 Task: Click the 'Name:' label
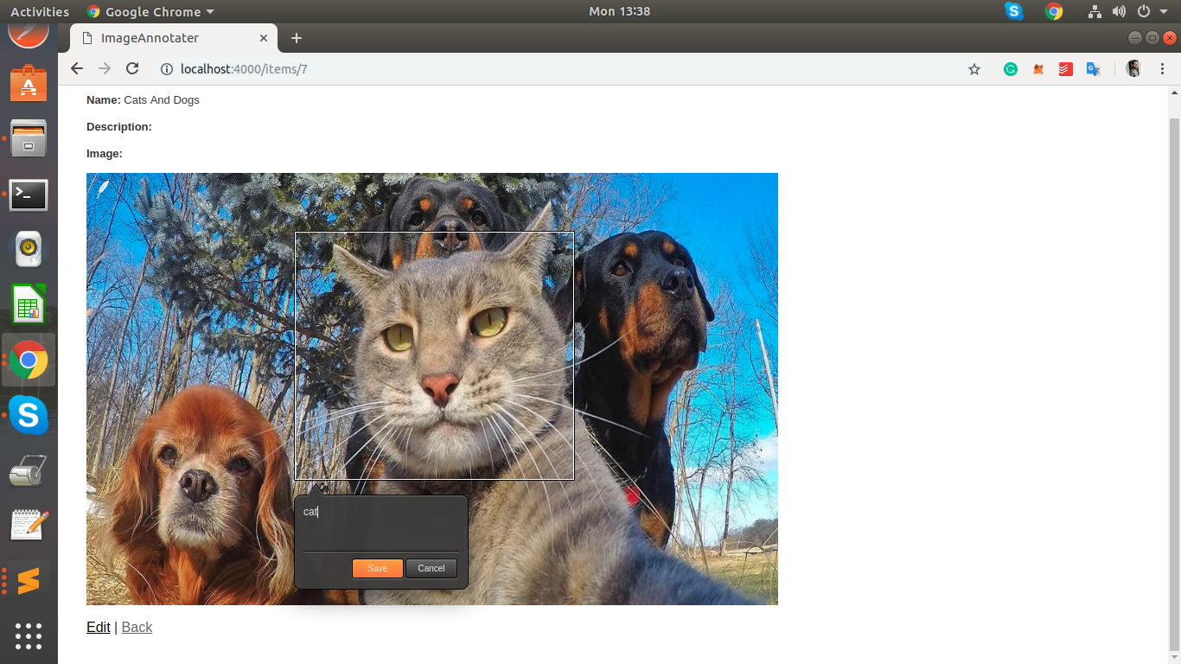point(104,99)
